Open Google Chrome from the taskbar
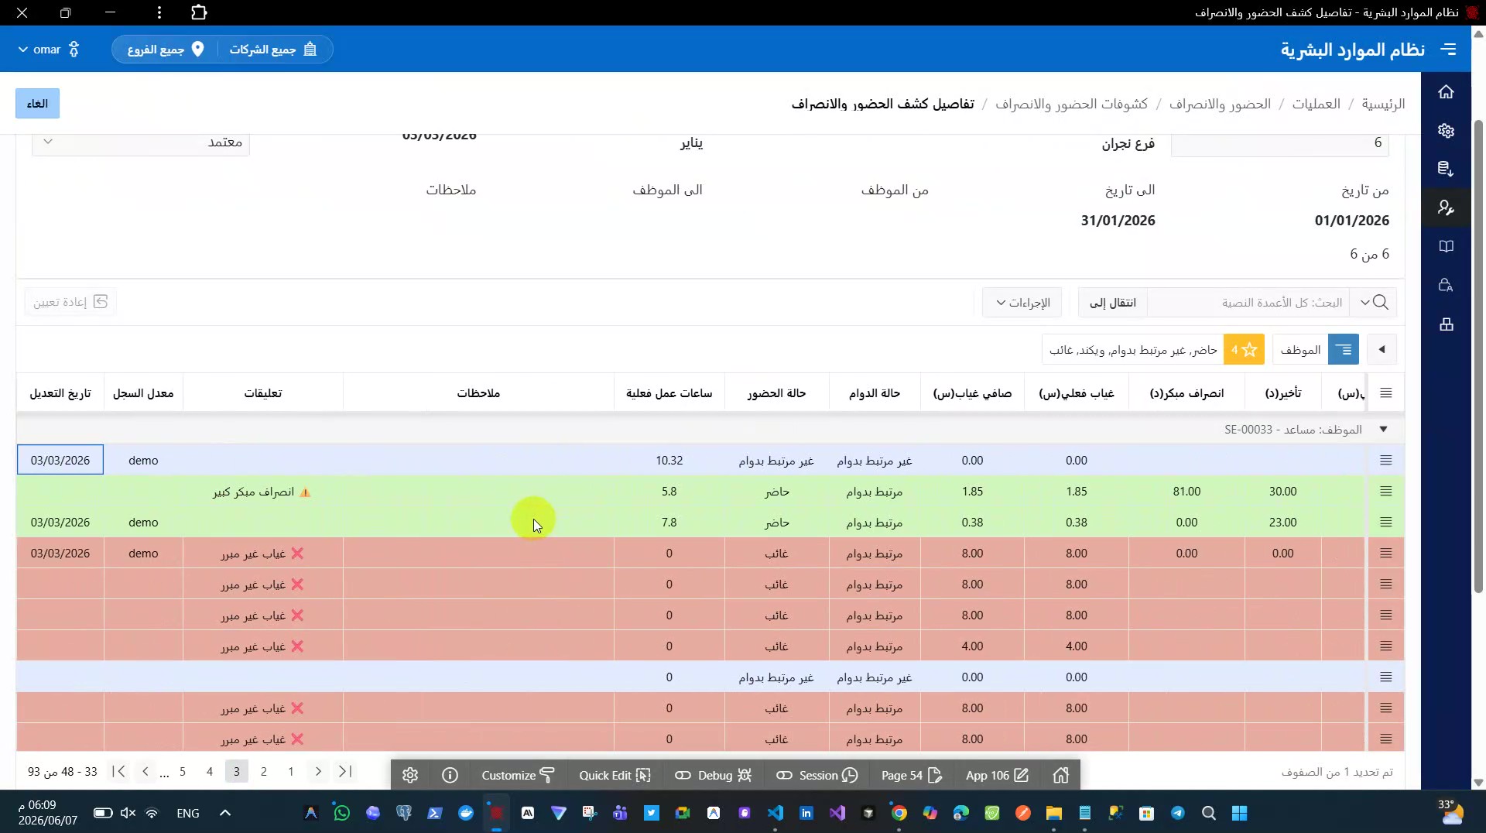 click(x=899, y=813)
